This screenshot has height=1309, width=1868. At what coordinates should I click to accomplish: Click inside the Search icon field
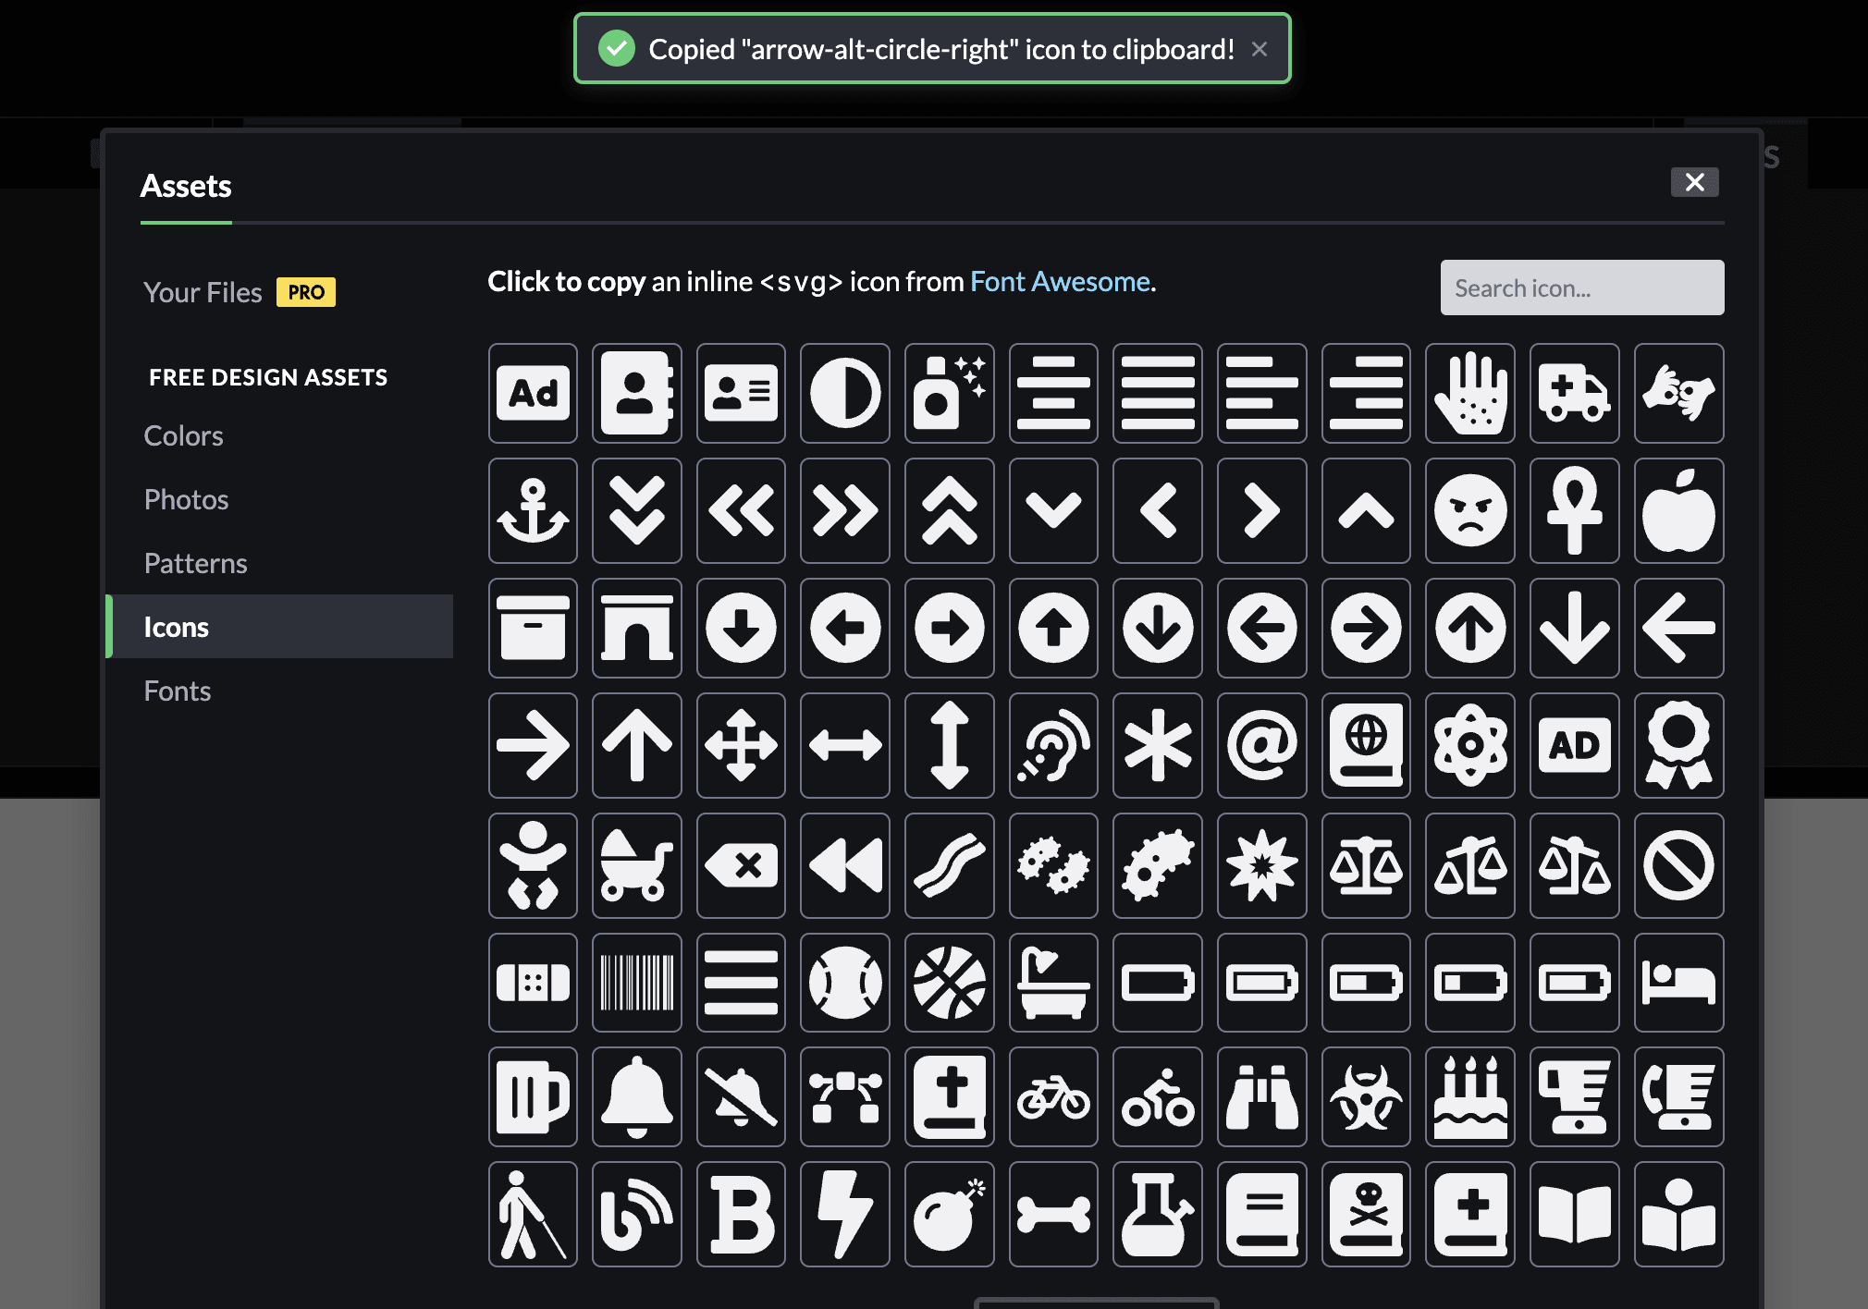coord(1581,287)
